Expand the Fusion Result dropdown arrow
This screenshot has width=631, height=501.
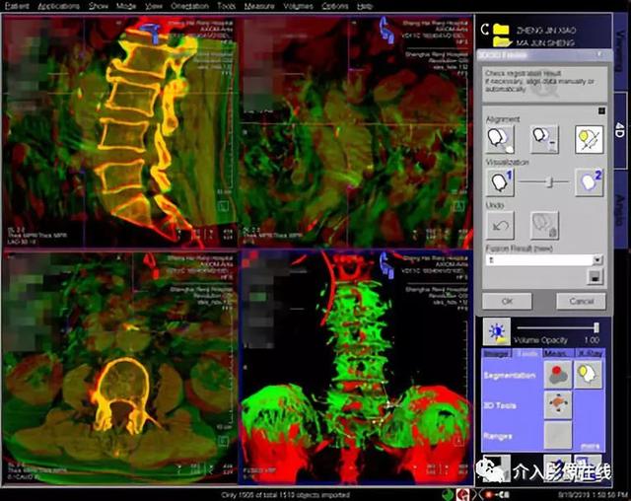597,260
